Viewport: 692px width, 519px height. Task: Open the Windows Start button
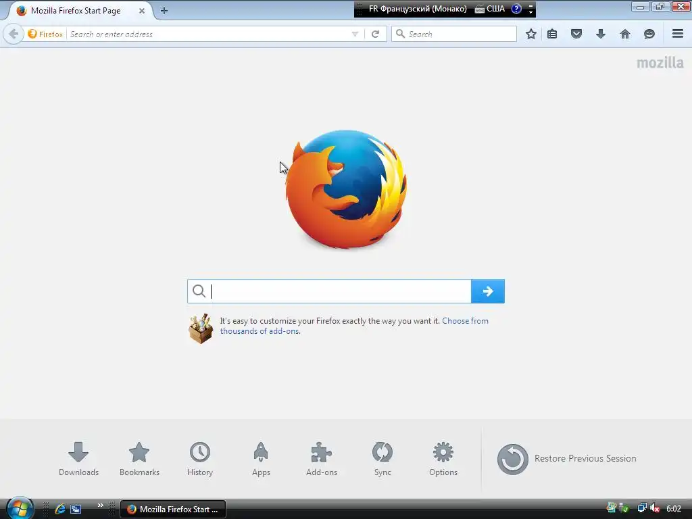(19, 508)
